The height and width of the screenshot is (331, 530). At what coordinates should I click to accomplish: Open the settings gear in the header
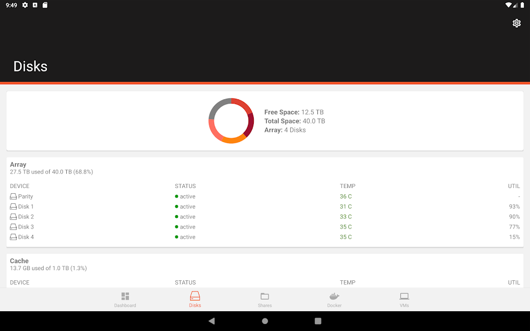(x=516, y=23)
